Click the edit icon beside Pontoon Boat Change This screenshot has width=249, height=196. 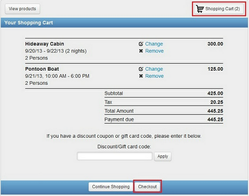[141, 69]
